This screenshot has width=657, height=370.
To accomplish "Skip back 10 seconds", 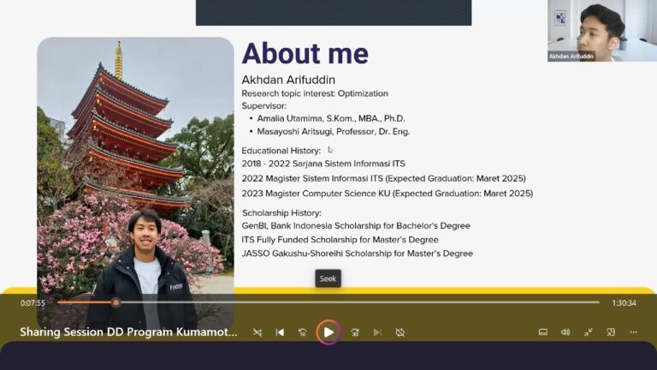I will tap(303, 332).
